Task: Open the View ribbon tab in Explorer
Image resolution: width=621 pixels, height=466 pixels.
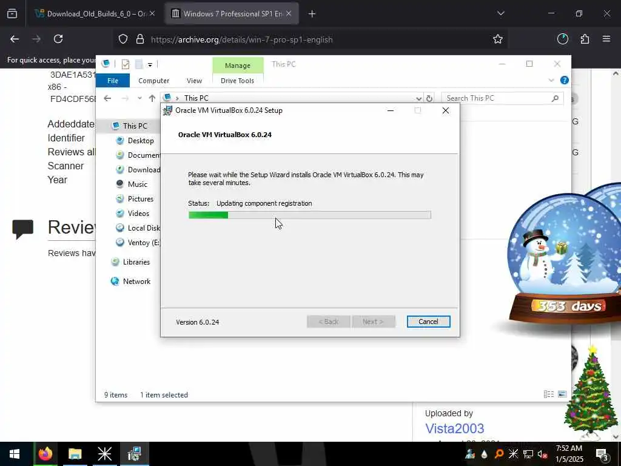Action: tap(194, 81)
